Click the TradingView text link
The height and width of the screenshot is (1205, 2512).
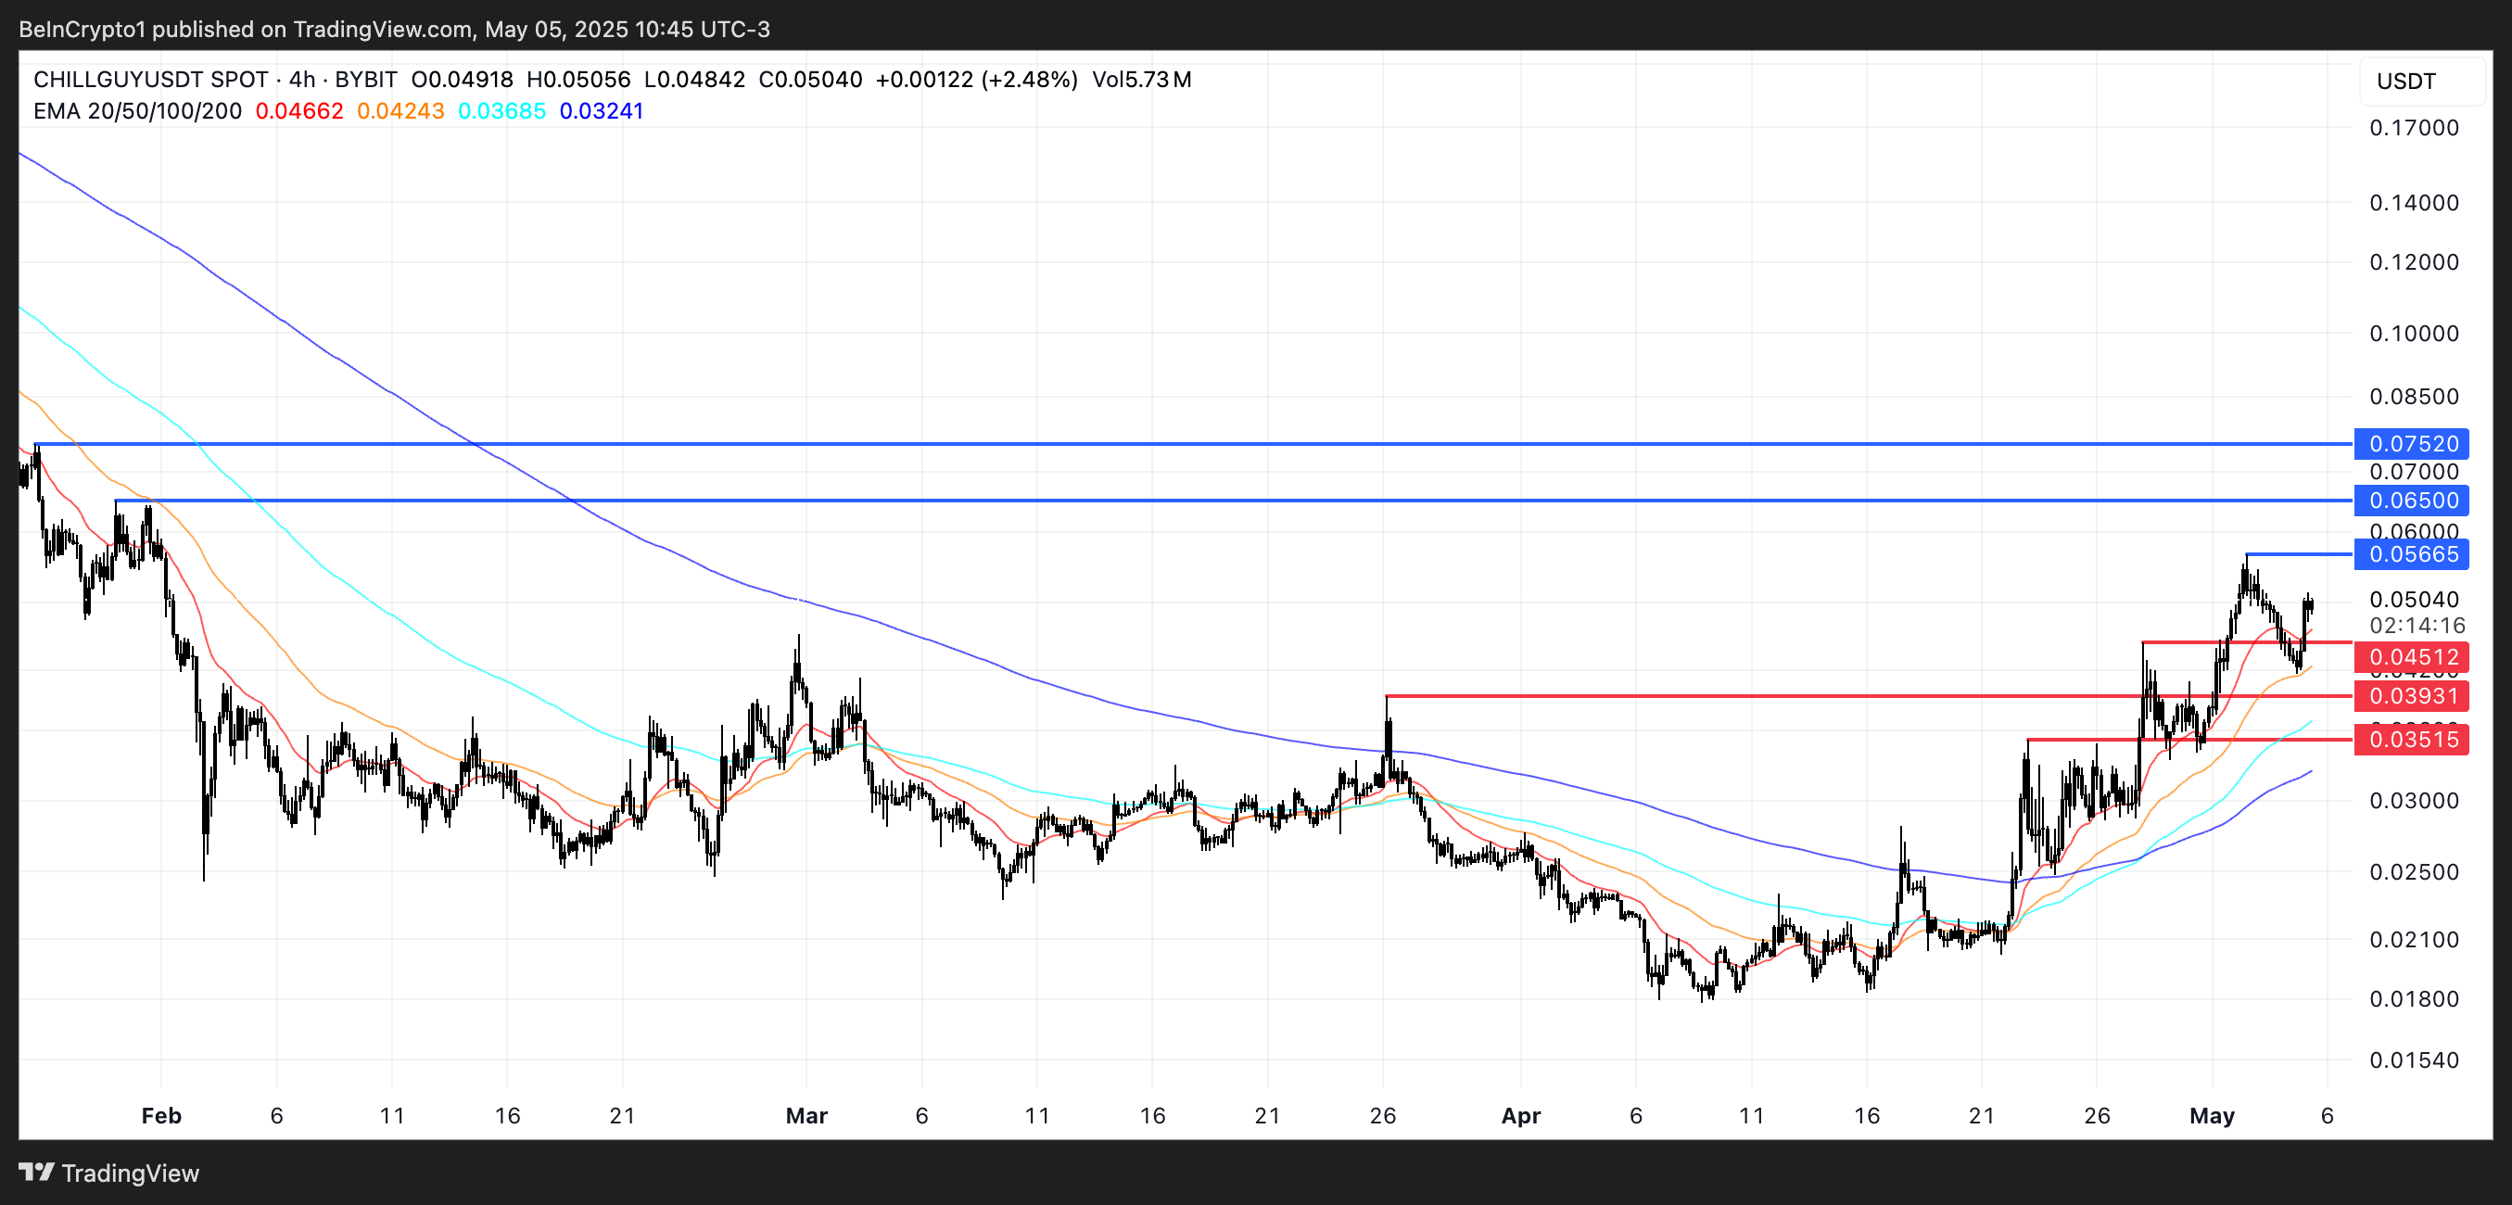point(130,1173)
